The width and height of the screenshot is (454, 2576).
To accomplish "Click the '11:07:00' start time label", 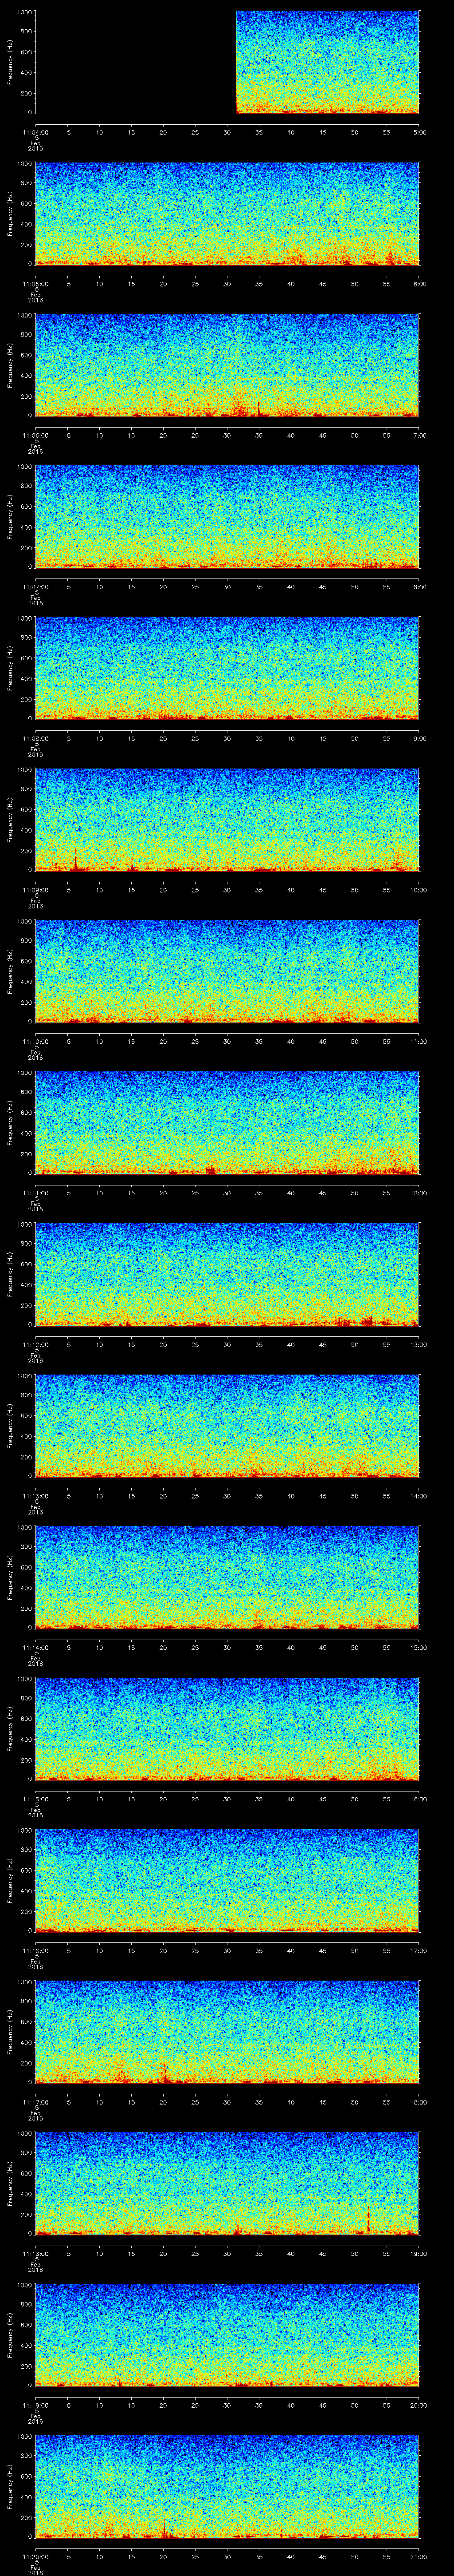I will pos(36,587).
